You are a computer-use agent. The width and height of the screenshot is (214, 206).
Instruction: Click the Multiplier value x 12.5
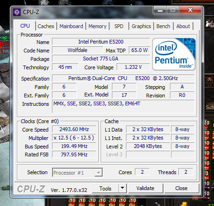[74, 138]
